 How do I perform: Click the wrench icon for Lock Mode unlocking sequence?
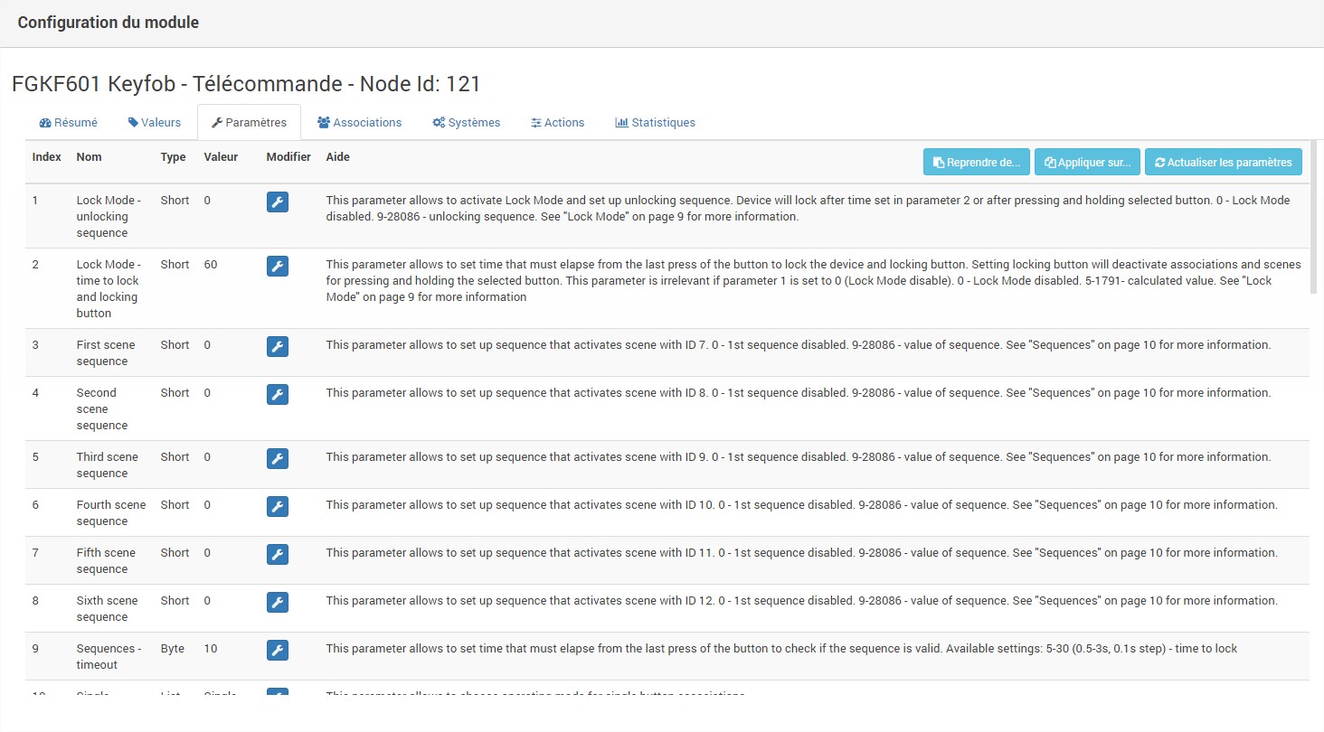pos(278,202)
